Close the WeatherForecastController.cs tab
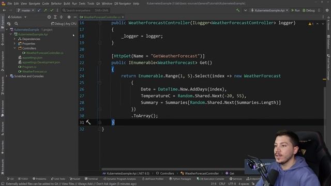 [123, 17]
